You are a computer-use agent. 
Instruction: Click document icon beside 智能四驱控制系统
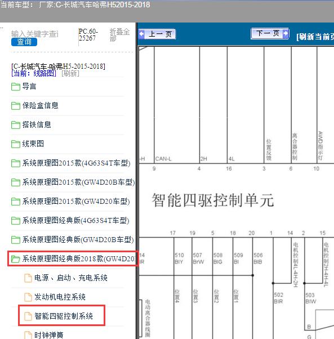point(28,316)
